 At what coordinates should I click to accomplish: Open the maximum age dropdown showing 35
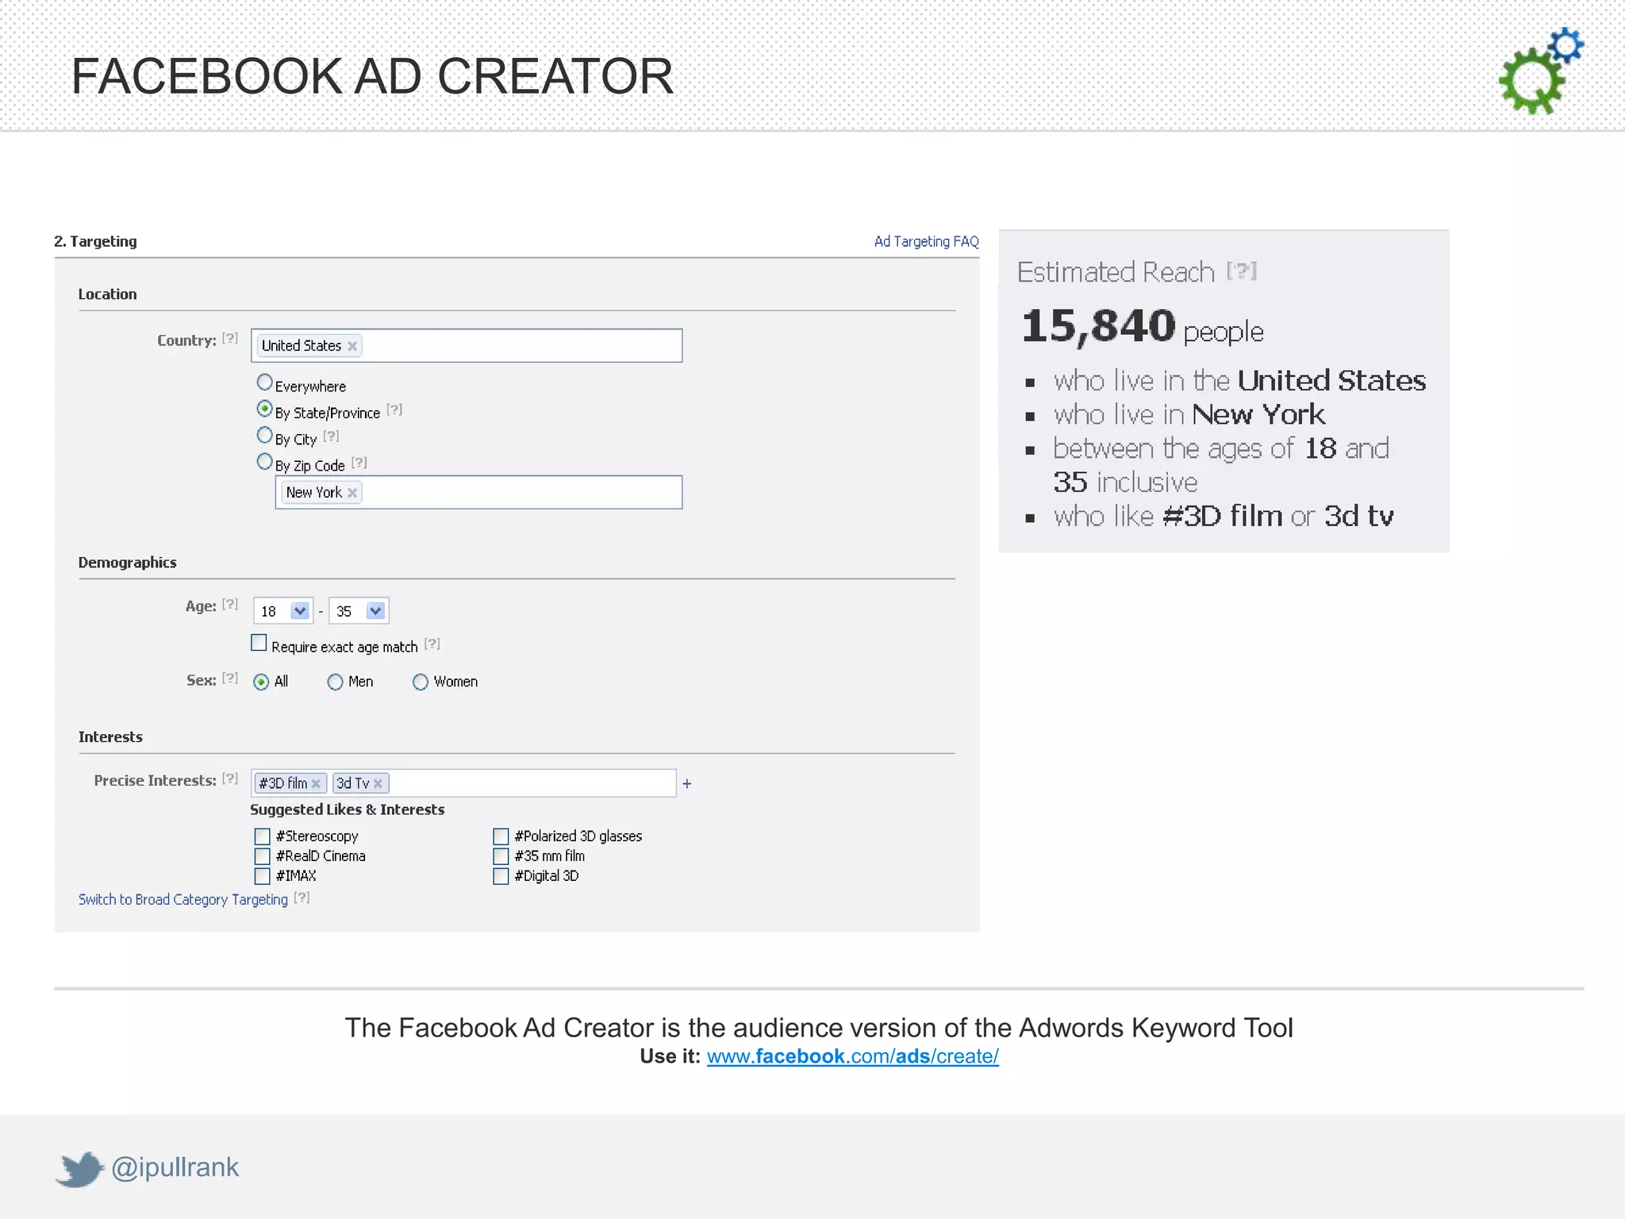pos(359,611)
